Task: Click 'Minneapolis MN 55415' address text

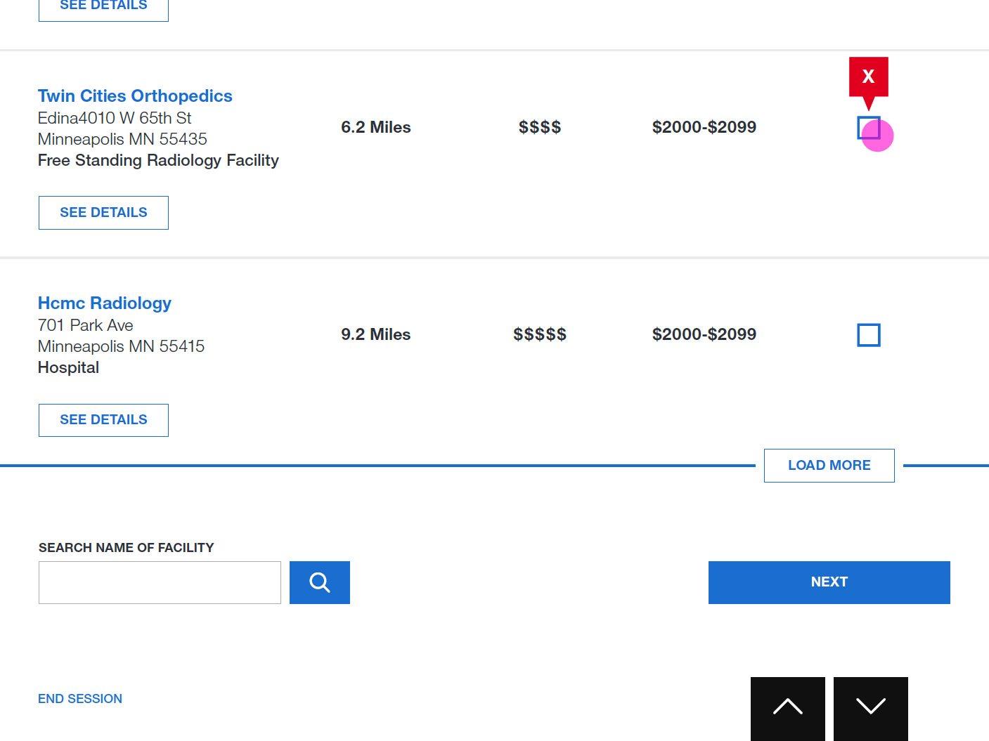Action: point(121,346)
